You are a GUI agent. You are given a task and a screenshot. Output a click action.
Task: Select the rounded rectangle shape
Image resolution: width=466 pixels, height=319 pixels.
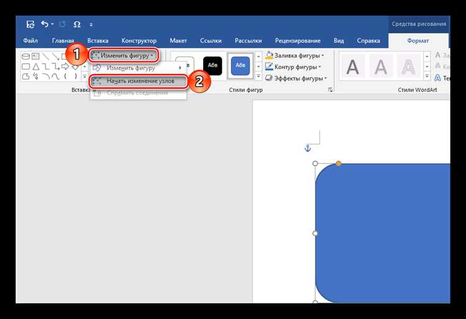[x=26, y=66]
